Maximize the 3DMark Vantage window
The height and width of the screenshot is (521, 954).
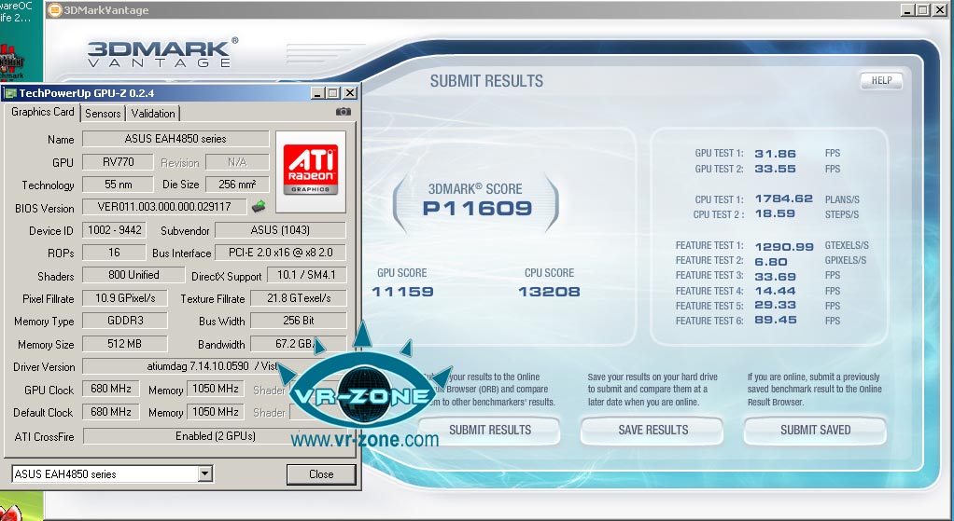(x=923, y=9)
